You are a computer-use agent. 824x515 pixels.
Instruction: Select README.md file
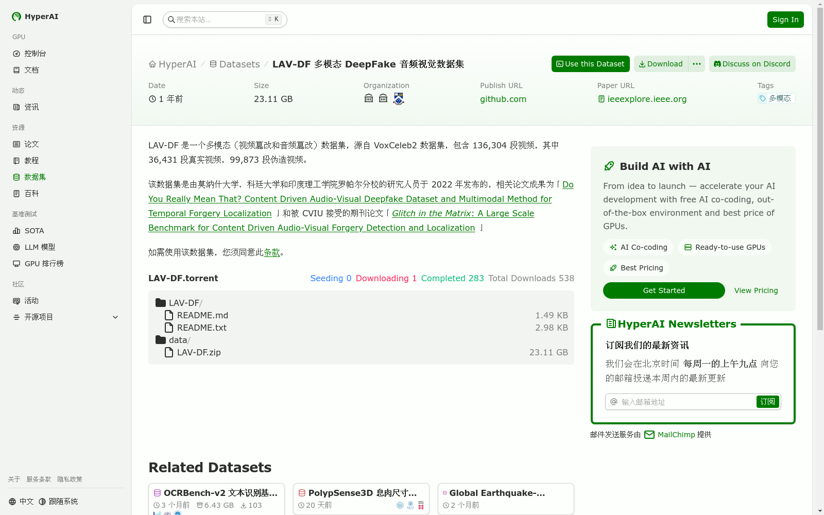coord(196,315)
